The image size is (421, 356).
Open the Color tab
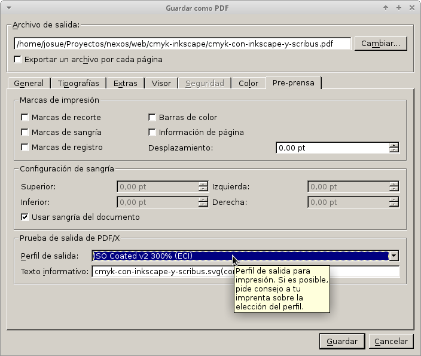[248, 84]
